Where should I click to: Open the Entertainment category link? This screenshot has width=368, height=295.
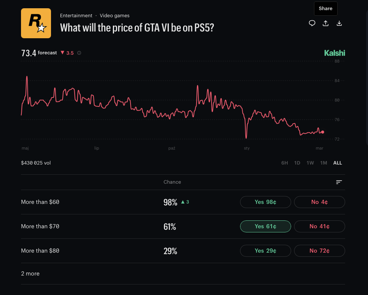click(76, 16)
